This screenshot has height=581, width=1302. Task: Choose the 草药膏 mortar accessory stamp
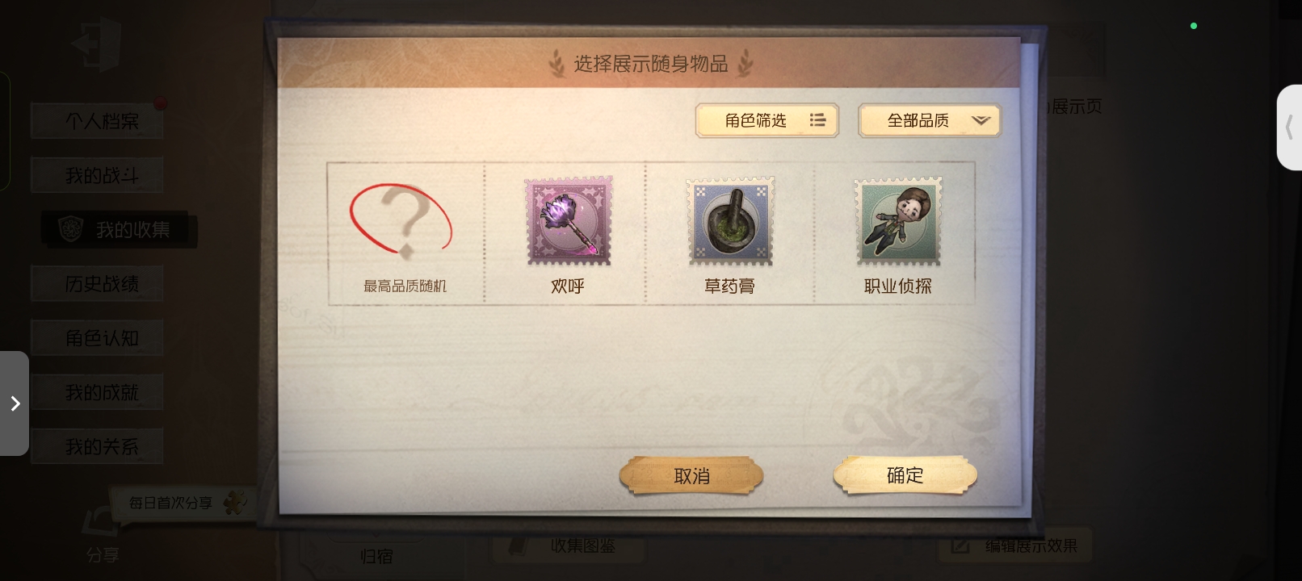click(730, 222)
